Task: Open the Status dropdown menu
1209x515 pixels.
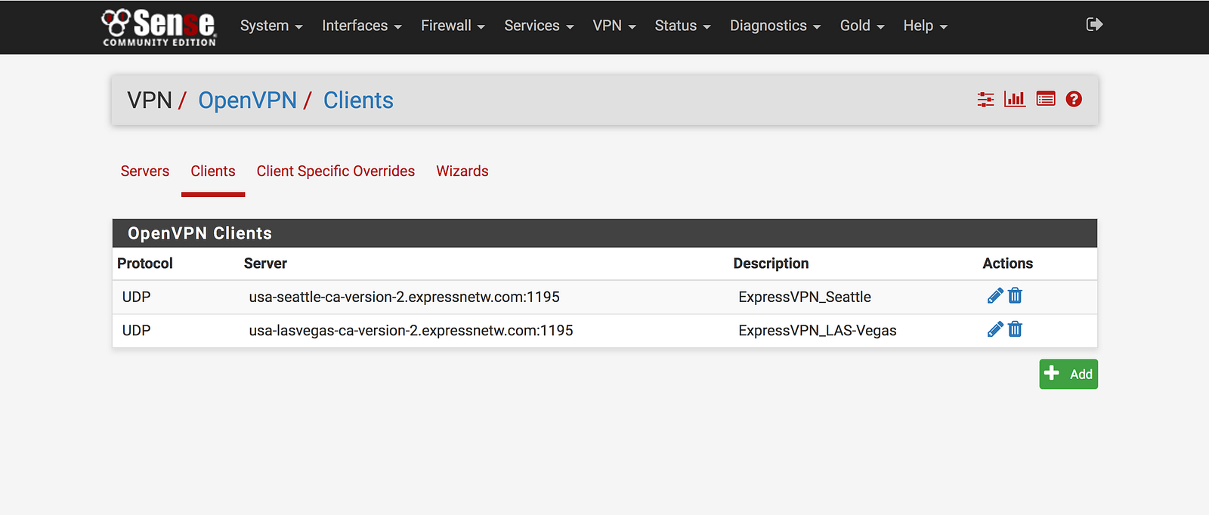Action: (682, 26)
